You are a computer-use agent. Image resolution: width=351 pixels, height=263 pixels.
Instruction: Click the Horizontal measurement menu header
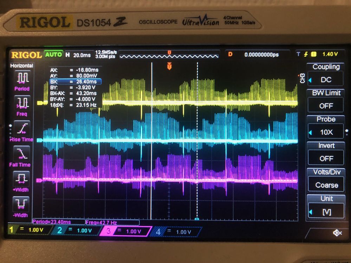[21, 66]
